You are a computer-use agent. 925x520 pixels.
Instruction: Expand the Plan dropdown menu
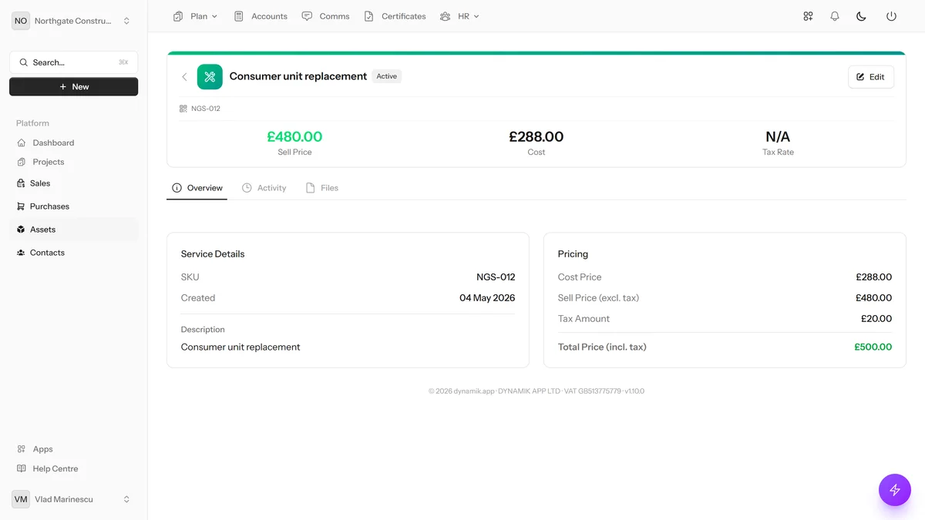click(x=196, y=16)
